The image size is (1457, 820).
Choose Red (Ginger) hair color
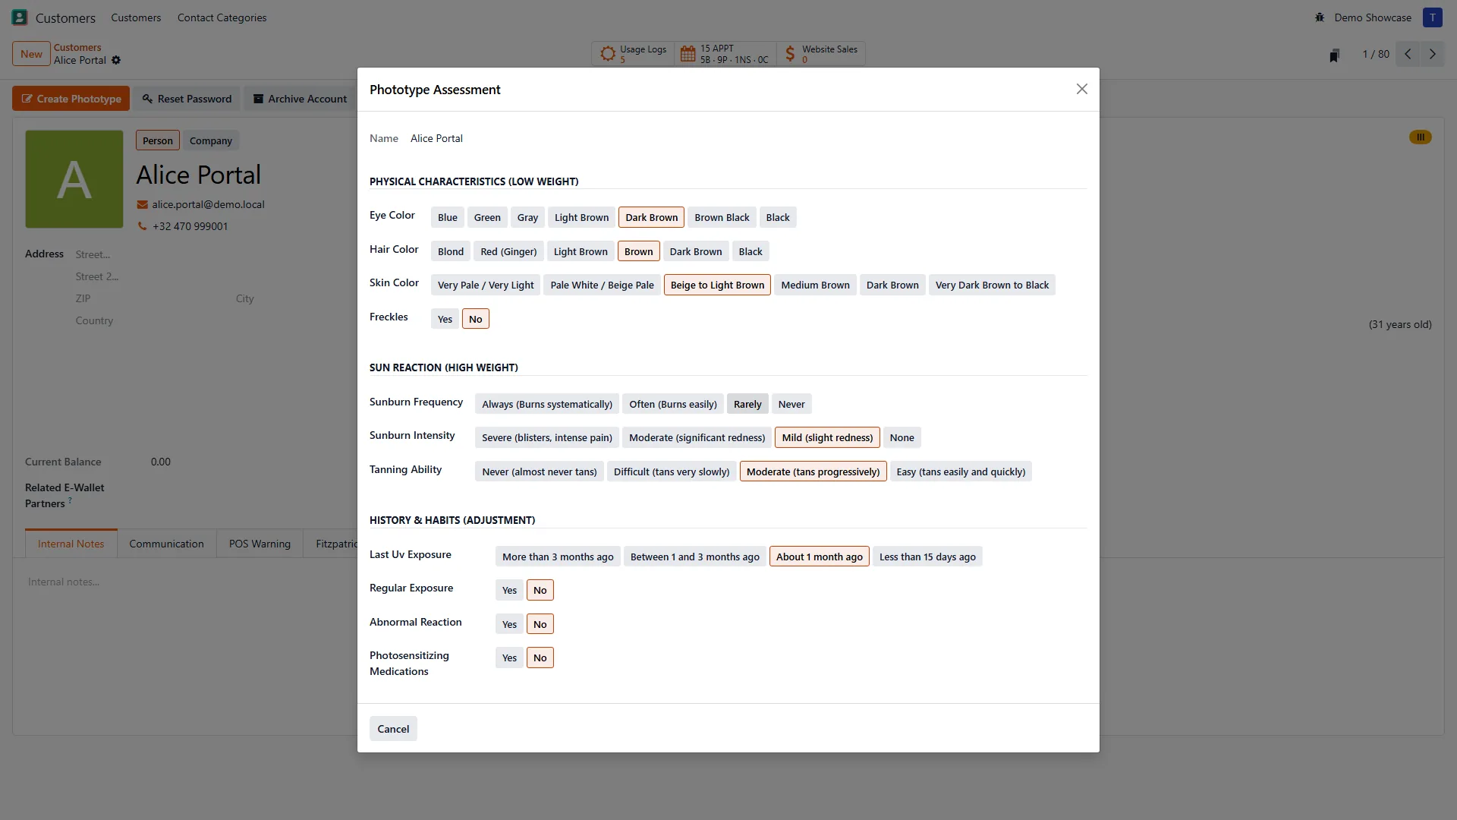pyautogui.click(x=508, y=252)
